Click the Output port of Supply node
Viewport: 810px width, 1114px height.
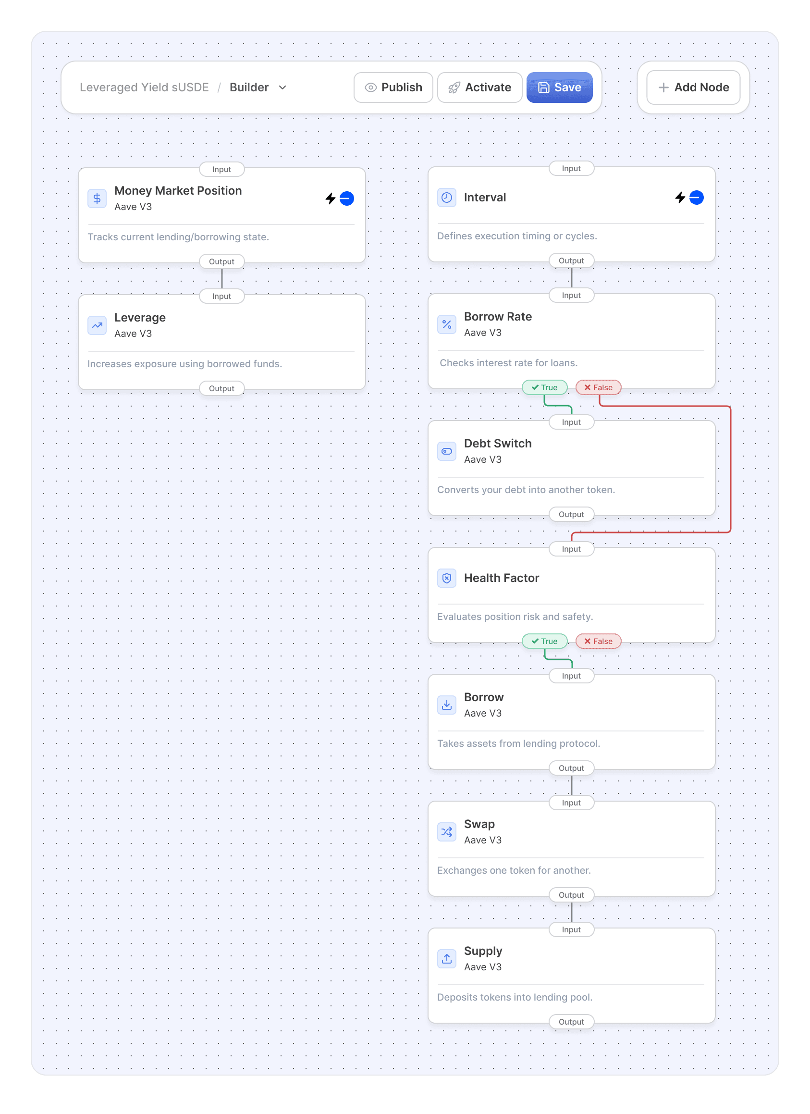coord(571,1022)
